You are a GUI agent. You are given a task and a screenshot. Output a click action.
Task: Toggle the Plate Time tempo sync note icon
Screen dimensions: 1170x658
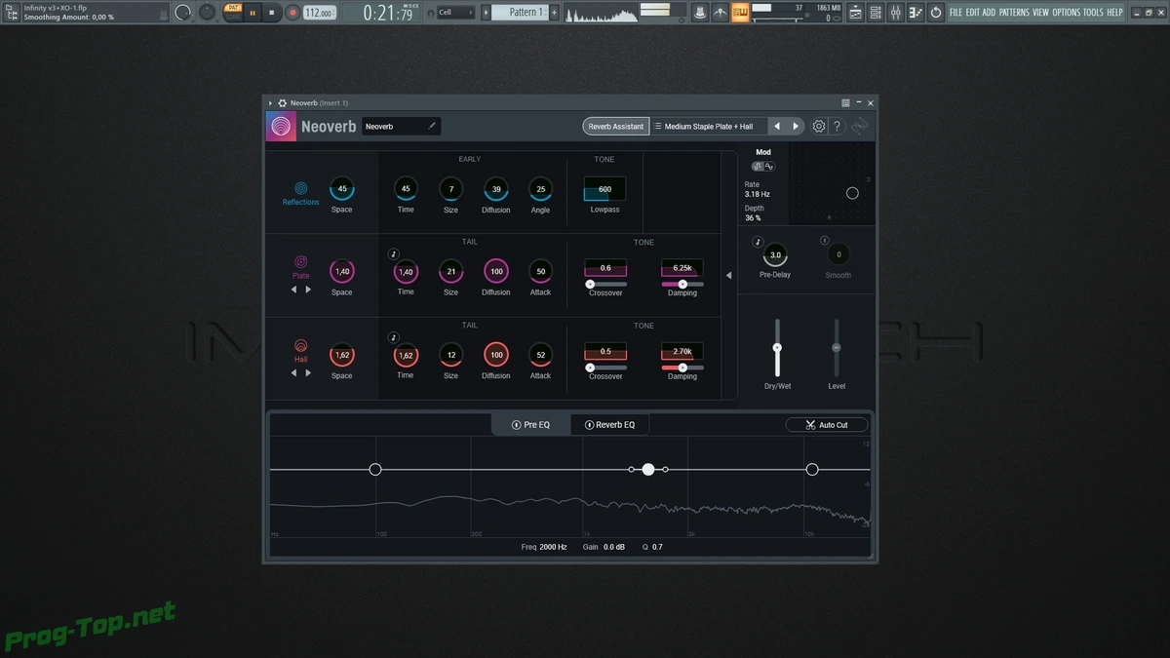(x=394, y=254)
